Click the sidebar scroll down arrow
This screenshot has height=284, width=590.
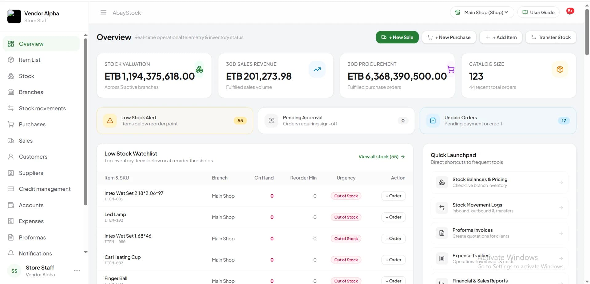pyautogui.click(x=85, y=252)
